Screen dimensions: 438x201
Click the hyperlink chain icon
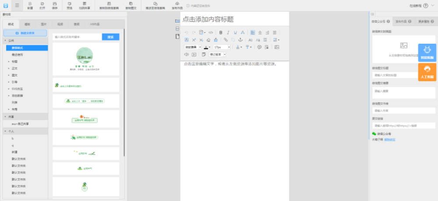[x=226, y=40]
